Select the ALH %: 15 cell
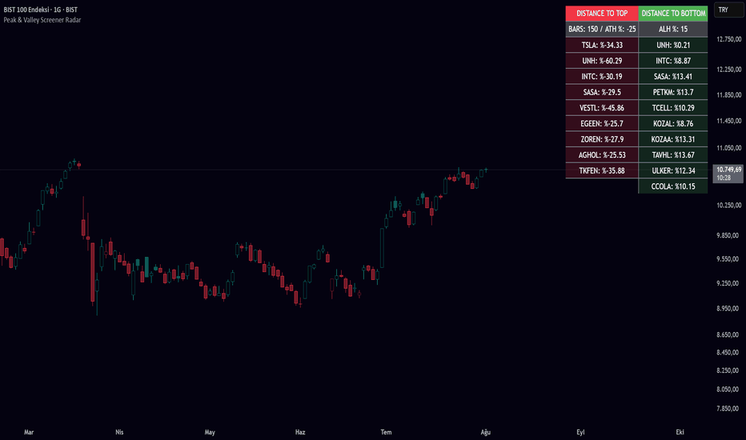 coord(673,29)
